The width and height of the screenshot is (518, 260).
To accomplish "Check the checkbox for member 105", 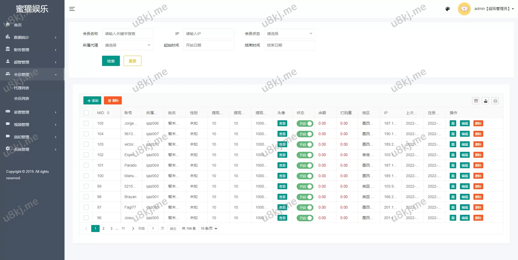I will point(86,123).
